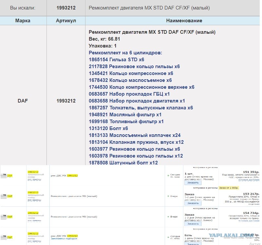Click the green status dot in the 153 217р. row
This screenshot has height=245, width=262.
click(x=168, y=196)
